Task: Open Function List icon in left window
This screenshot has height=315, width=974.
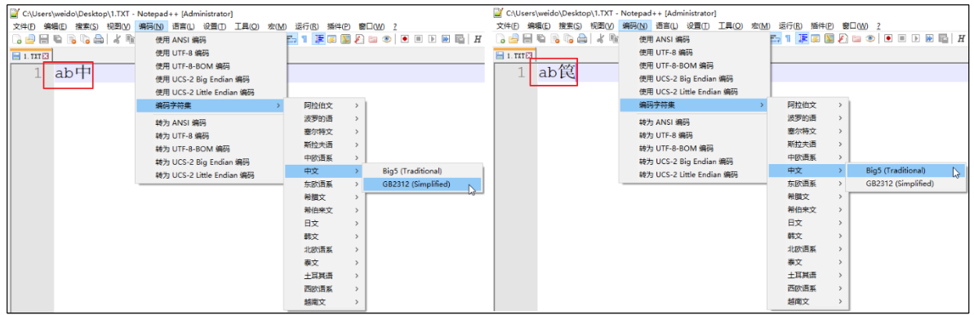Action: (x=359, y=39)
